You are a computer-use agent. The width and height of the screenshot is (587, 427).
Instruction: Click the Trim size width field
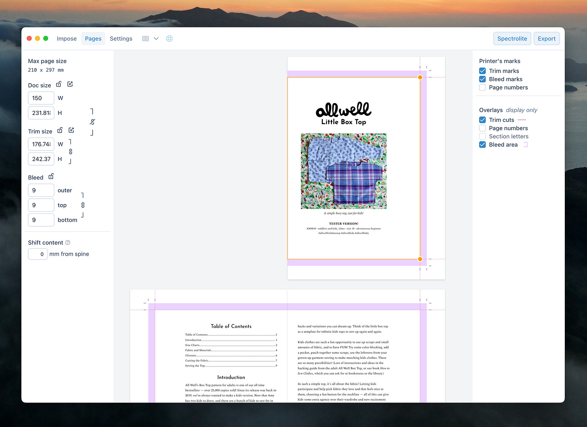click(x=41, y=144)
